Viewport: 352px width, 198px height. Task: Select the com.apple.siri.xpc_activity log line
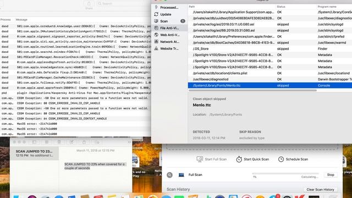pyautogui.click(x=75, y=42)
